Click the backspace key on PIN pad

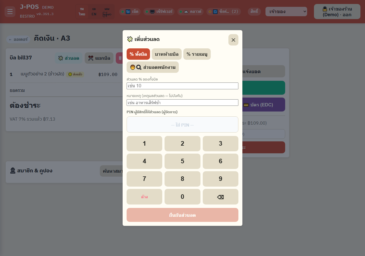coord(220,197)
